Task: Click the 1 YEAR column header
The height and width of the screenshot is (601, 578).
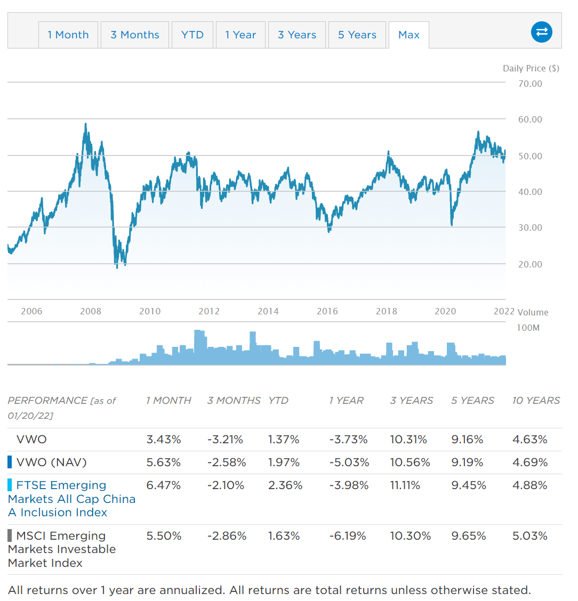Action: click(347, 400)
